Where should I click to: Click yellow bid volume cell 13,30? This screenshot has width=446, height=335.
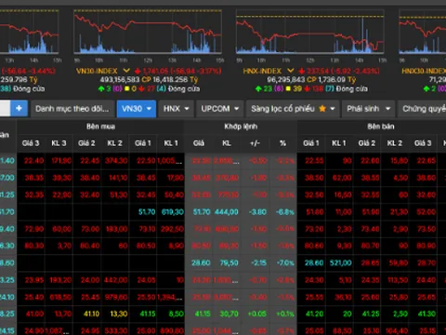(x=119, y=314)
